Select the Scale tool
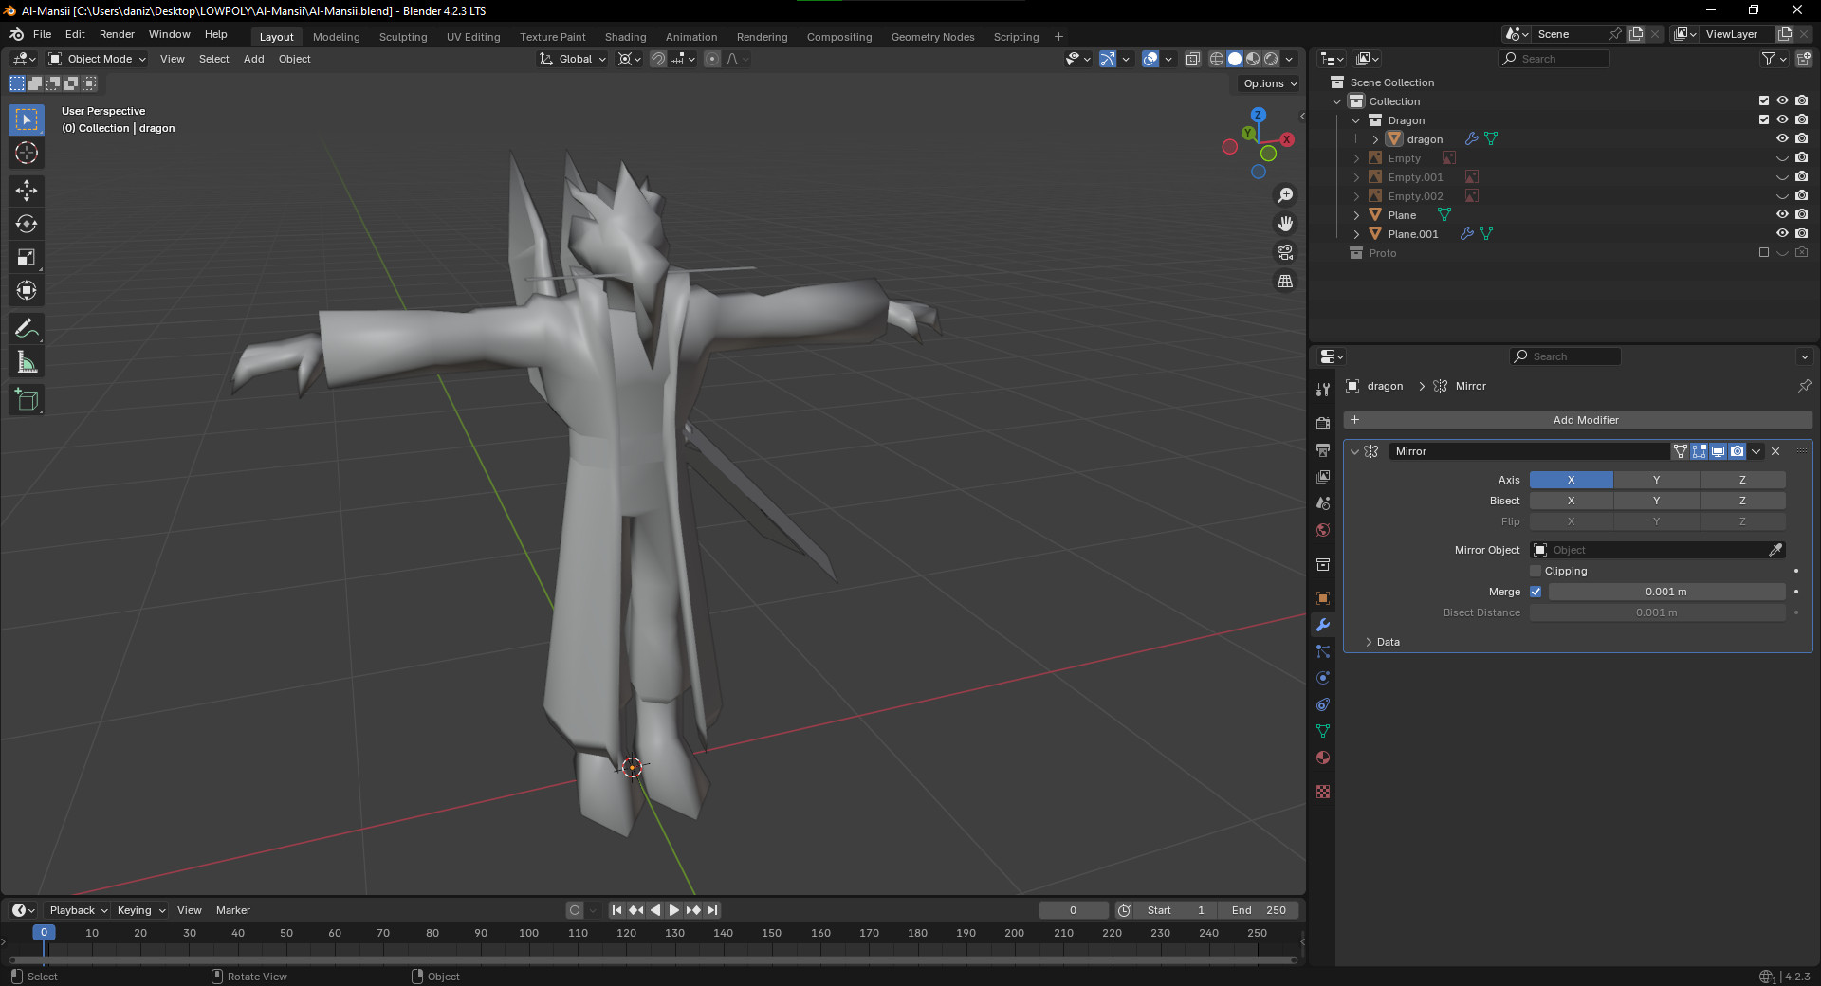Image resolution: width=1821 pixels, height=986 pixels. 27,257
